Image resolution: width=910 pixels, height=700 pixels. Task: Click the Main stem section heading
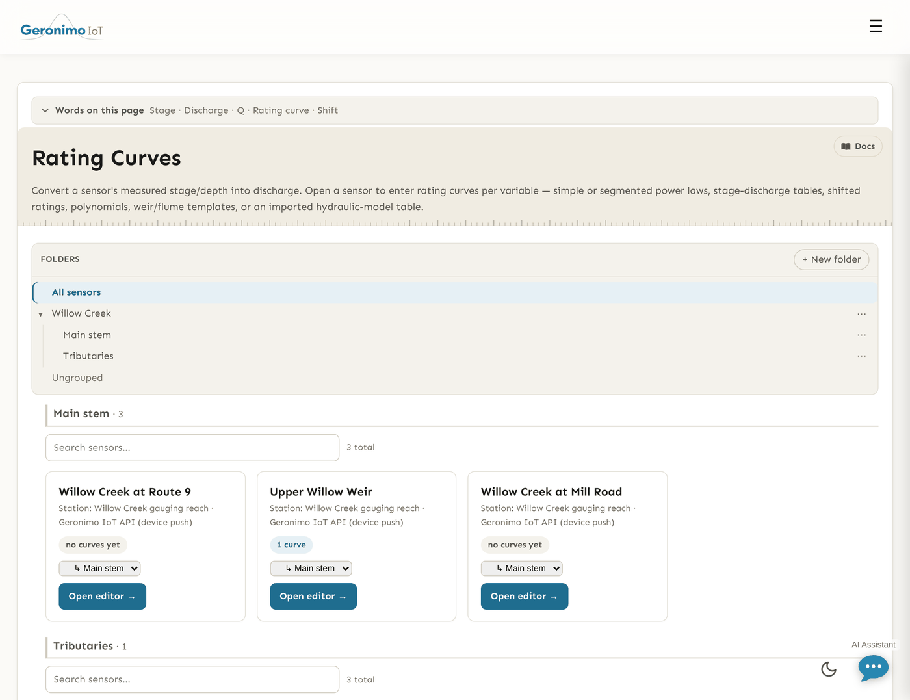pos(81,413)
